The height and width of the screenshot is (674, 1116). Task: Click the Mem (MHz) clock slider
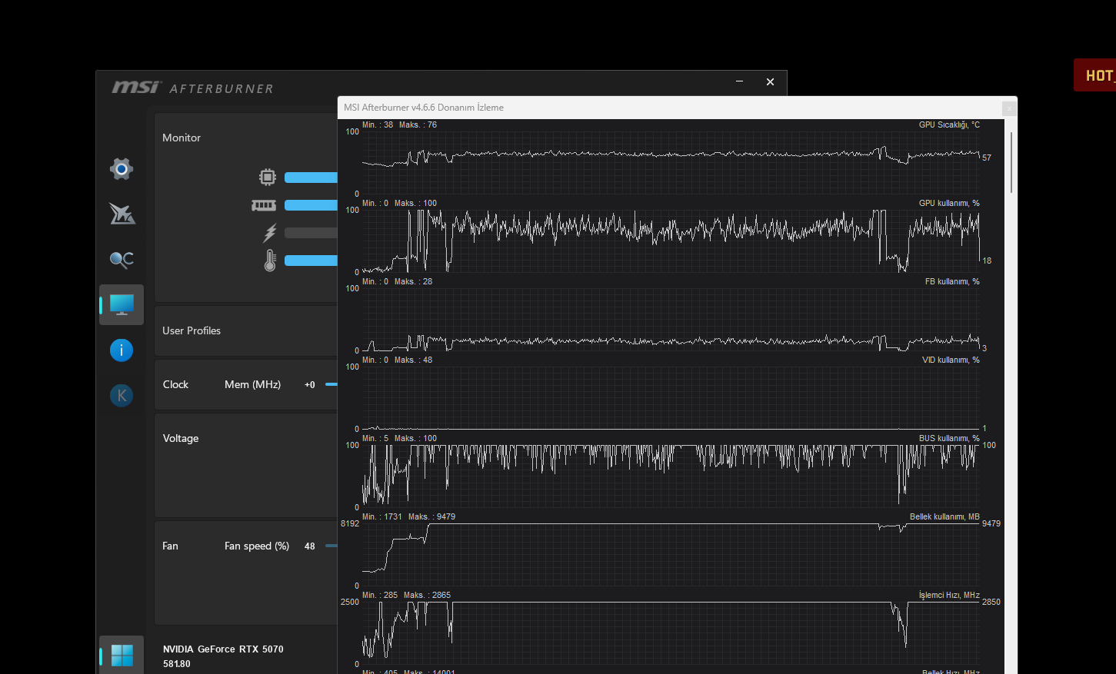(x=331, y=384)
